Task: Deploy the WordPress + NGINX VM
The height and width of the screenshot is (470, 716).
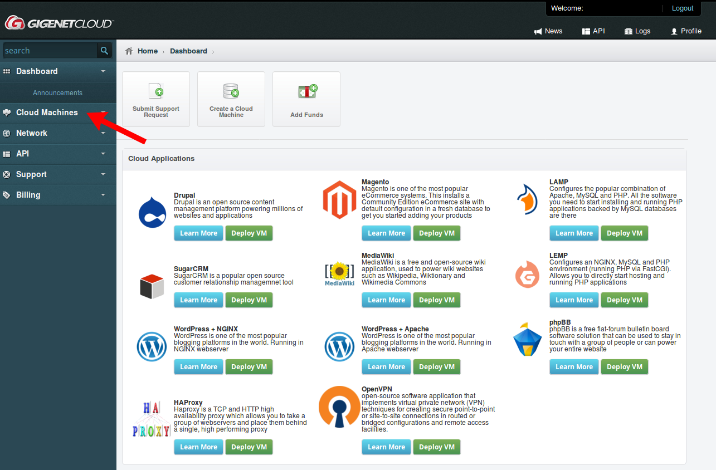Action: 249,367
